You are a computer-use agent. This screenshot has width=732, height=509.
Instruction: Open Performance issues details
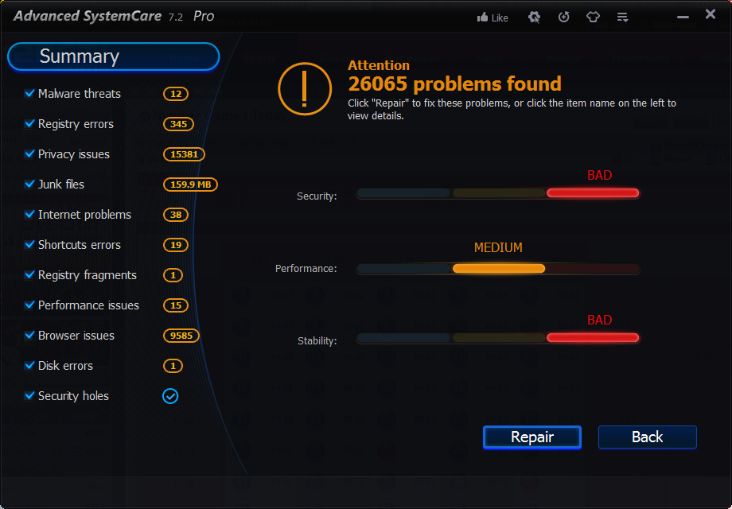pyautogui.click(x=88, y=305)
